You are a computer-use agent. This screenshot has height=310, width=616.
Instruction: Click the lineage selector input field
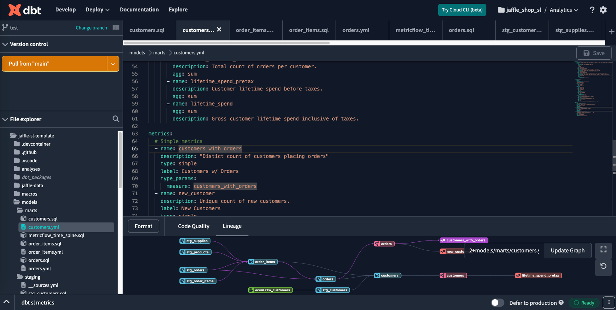point(504,250)
